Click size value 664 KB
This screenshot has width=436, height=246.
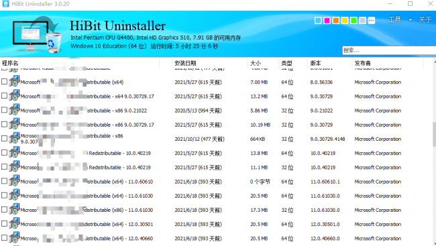[258, 139]
